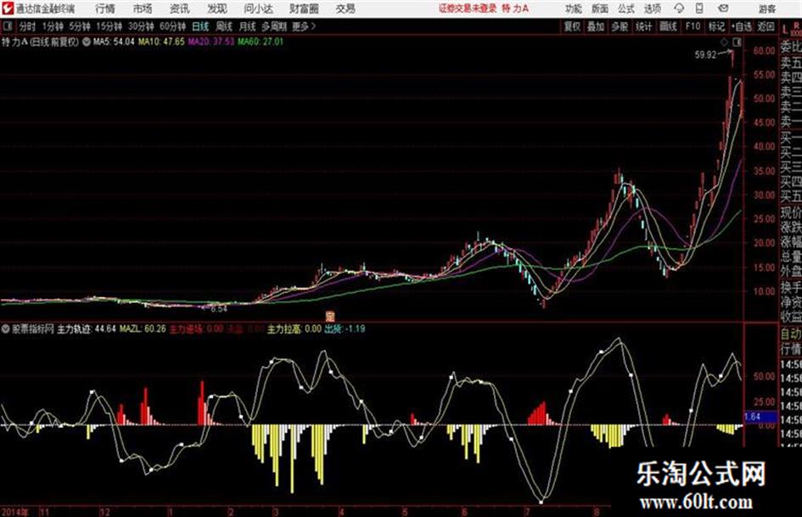Click the 主力拉高: 0.00 indicator label

294,329
